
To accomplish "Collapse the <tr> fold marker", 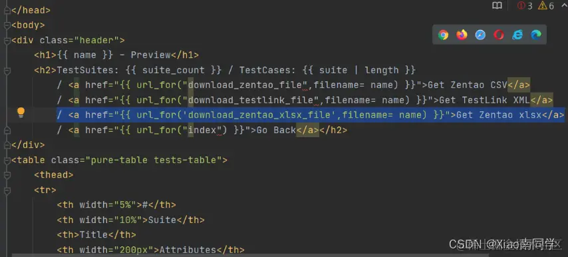I will click(x=7, y=190).
